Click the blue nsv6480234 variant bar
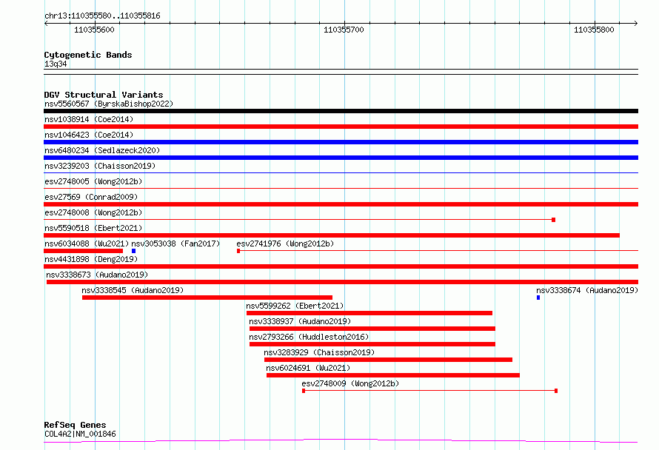Image resolution: width=659 pixels, height=450 pixels. [341, 158]
